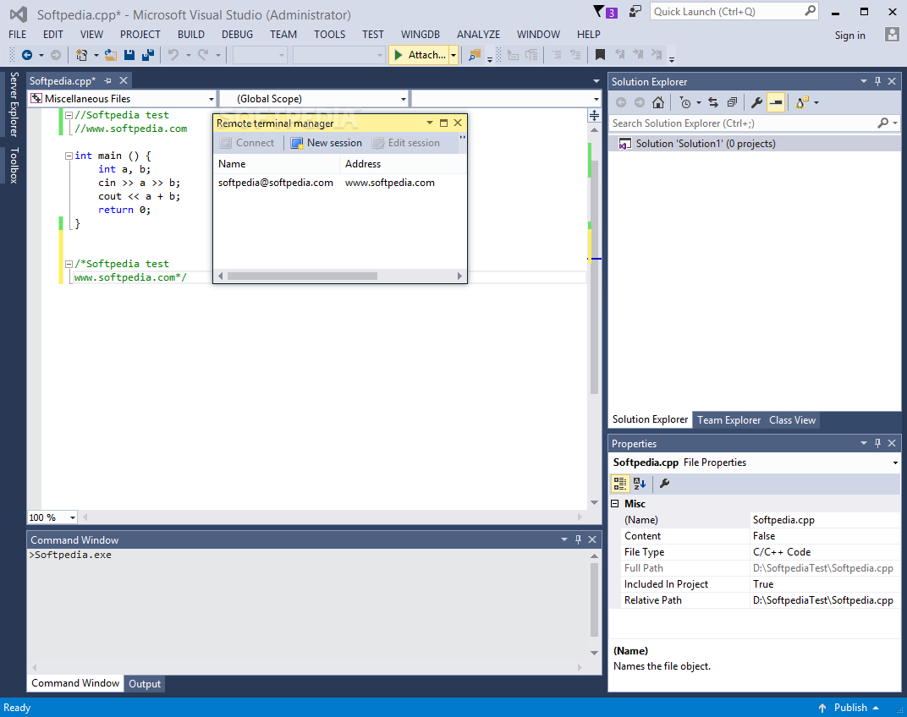The width and height of the screenshot is (907, 717).
Task: Switch to the Output tab
Action: tap(145, 684)
